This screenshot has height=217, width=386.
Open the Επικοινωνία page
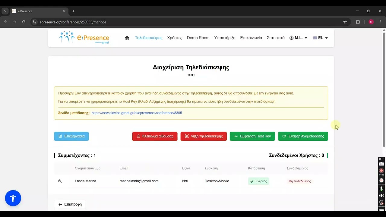(251, 38)
